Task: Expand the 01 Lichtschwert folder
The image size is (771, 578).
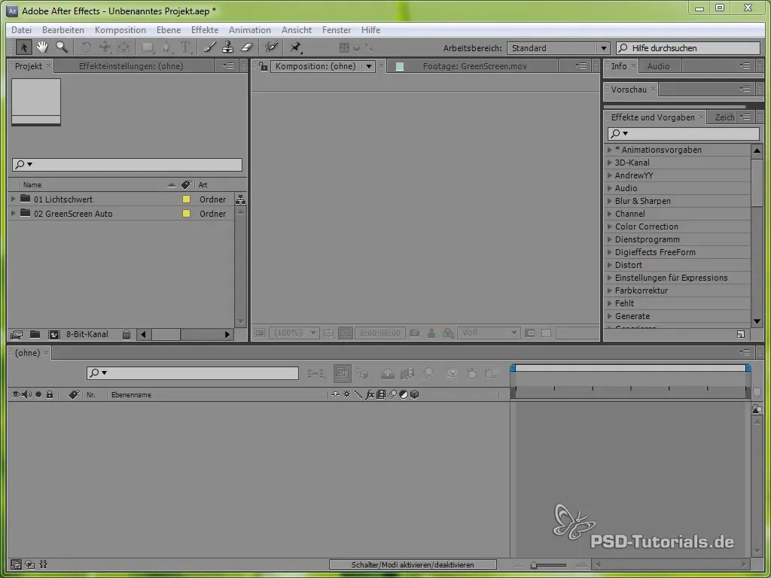Action: point(14,199)
